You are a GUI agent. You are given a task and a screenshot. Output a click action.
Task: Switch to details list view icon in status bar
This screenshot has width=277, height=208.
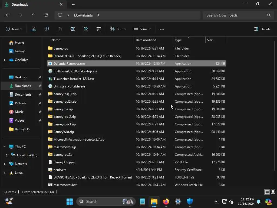(267, 192)
